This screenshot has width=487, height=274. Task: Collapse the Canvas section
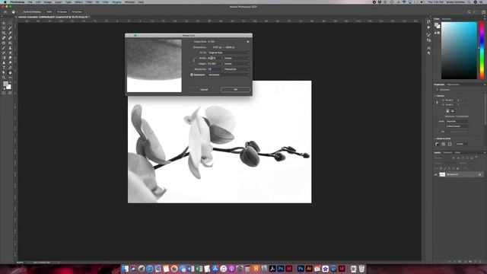point(434,96)
